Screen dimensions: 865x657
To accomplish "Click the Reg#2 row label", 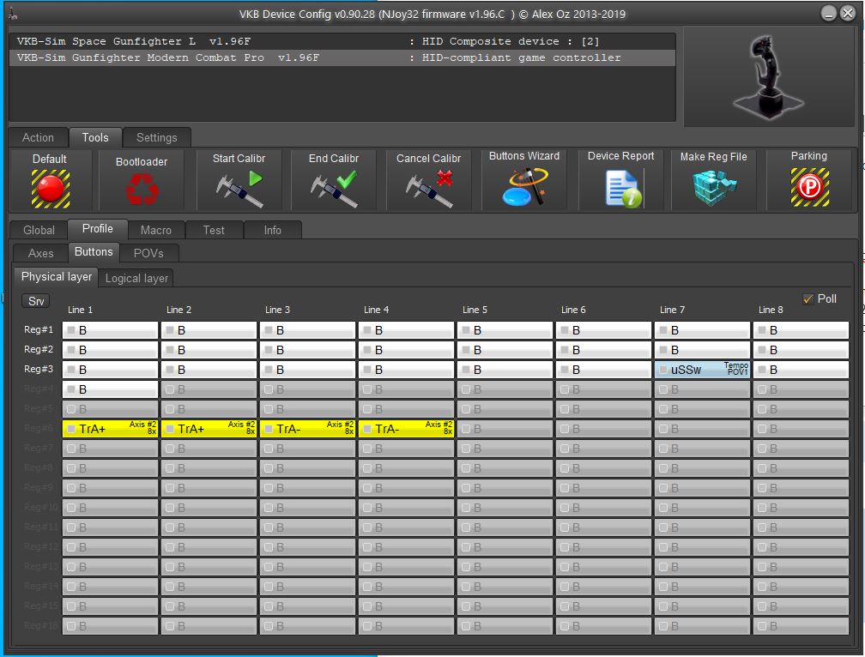I will click(x=39, y=349).
